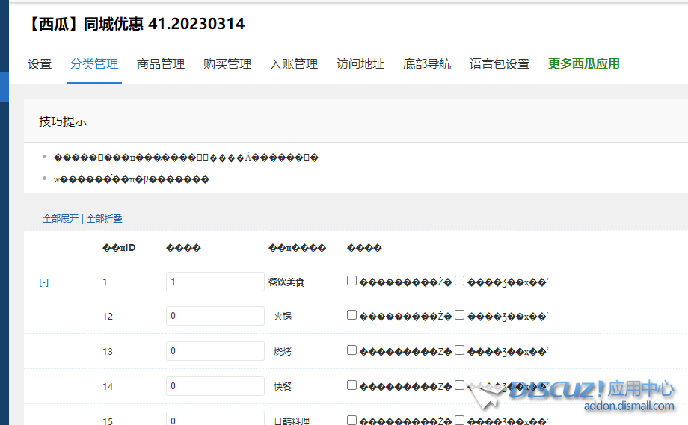Click category ID 12

coord(108,317)
